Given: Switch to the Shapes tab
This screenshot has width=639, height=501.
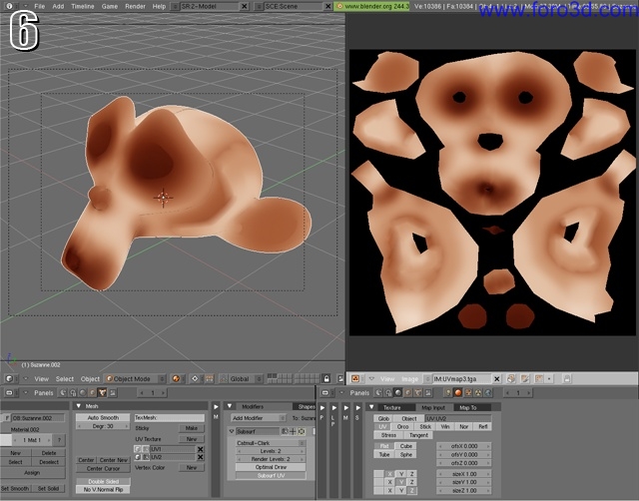Looking at the screenshot, I should 306,406.
